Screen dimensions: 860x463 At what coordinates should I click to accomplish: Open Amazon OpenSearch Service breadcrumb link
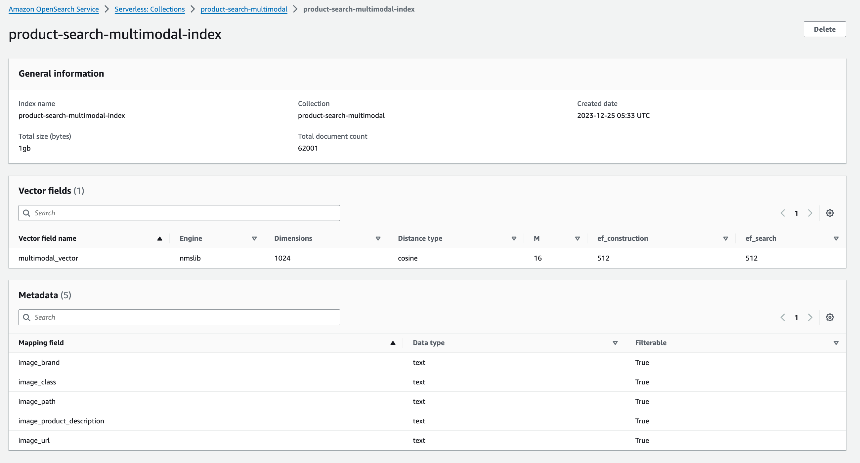(54, 9)
